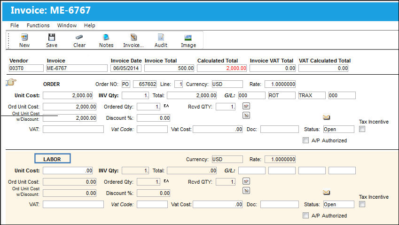Image resolution: width=399 pixels, height=225 pixels.
Task: Click ORDER Rate field 1.0000000
Action: click(x=280, y=84)
